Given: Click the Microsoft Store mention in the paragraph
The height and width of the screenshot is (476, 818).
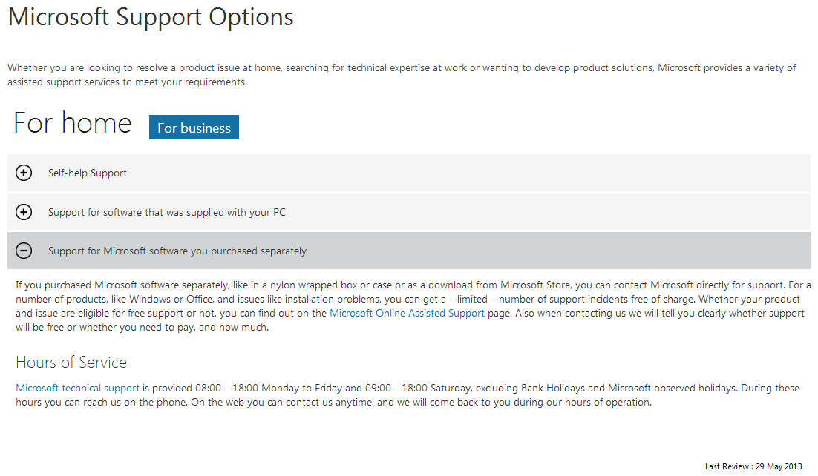Looking at the screenshot, I should (x=535, y=285).
